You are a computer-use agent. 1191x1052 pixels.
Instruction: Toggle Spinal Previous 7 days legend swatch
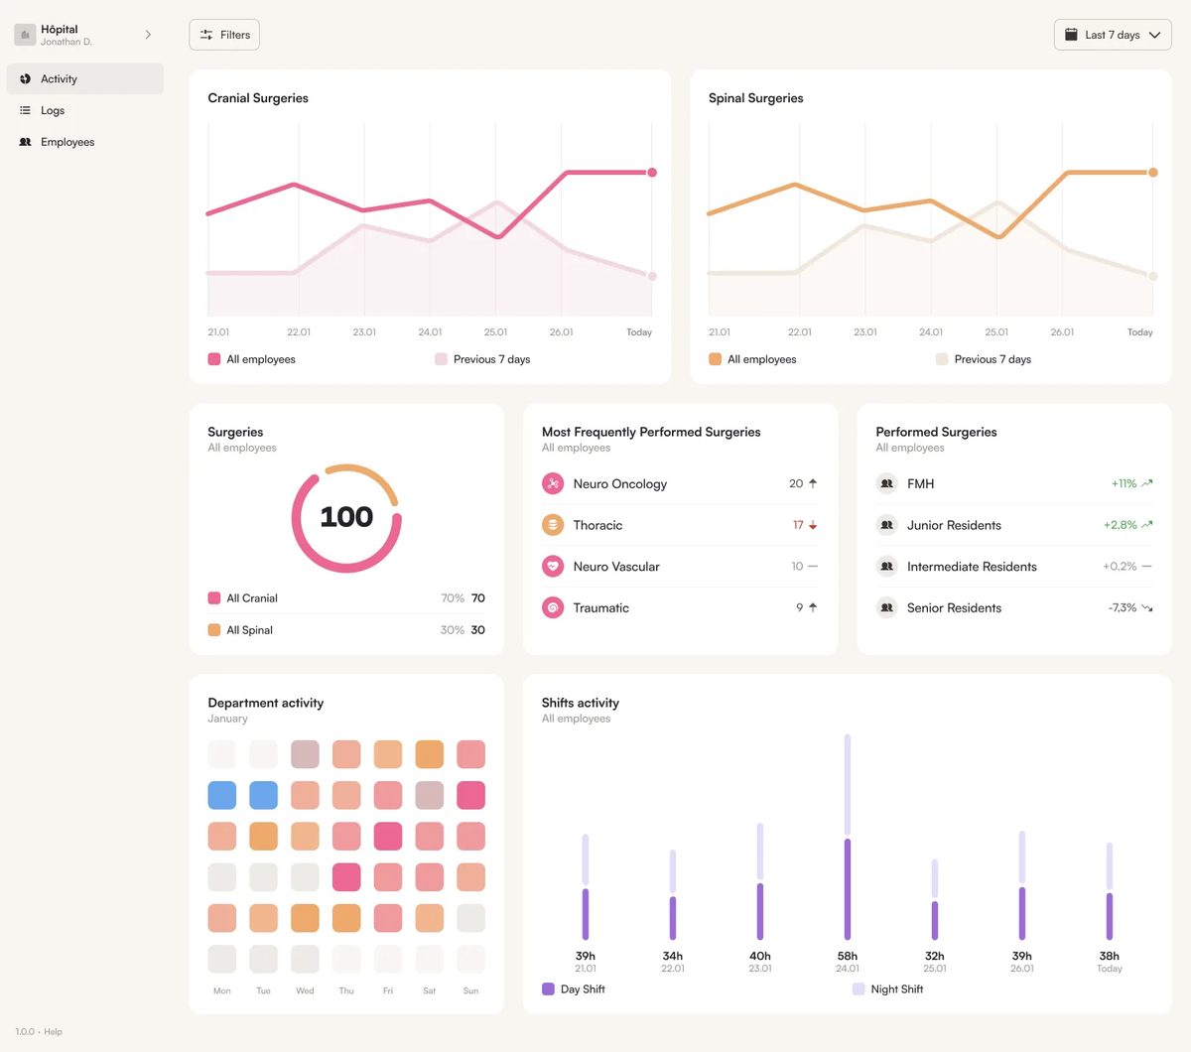942,359
